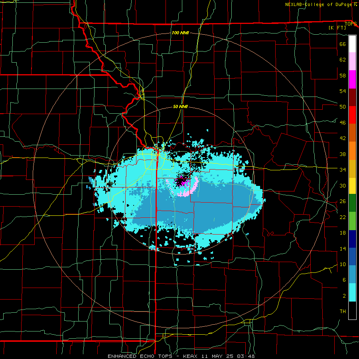Image resolution: width=359 pixels, height=359 pixels.
Task: Select the cyan legend swatch
Action: (352, 292)
